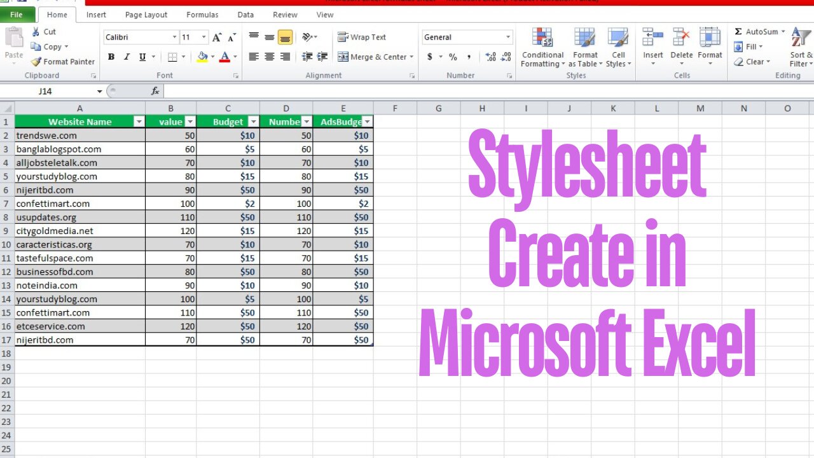Viewport: 814px width, 458px height.
Task: Increase font size with Grow Font
Action: [217, 38]
